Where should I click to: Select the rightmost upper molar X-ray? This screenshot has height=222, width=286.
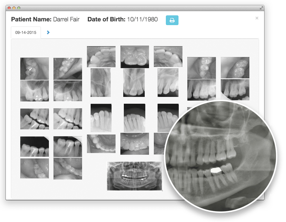(235, 90)
